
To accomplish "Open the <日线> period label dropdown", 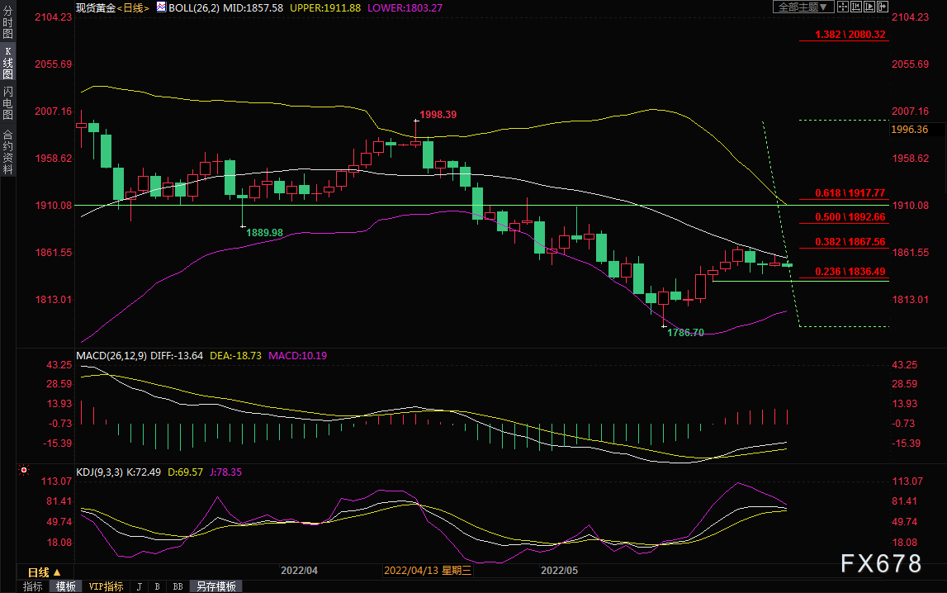I will point(132,8).
